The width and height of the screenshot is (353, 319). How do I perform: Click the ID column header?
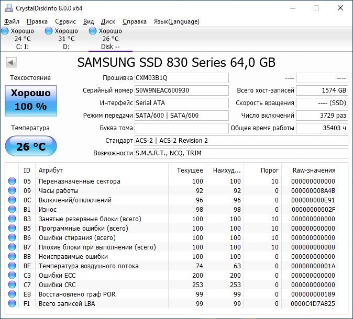click(x=27, y=170)
